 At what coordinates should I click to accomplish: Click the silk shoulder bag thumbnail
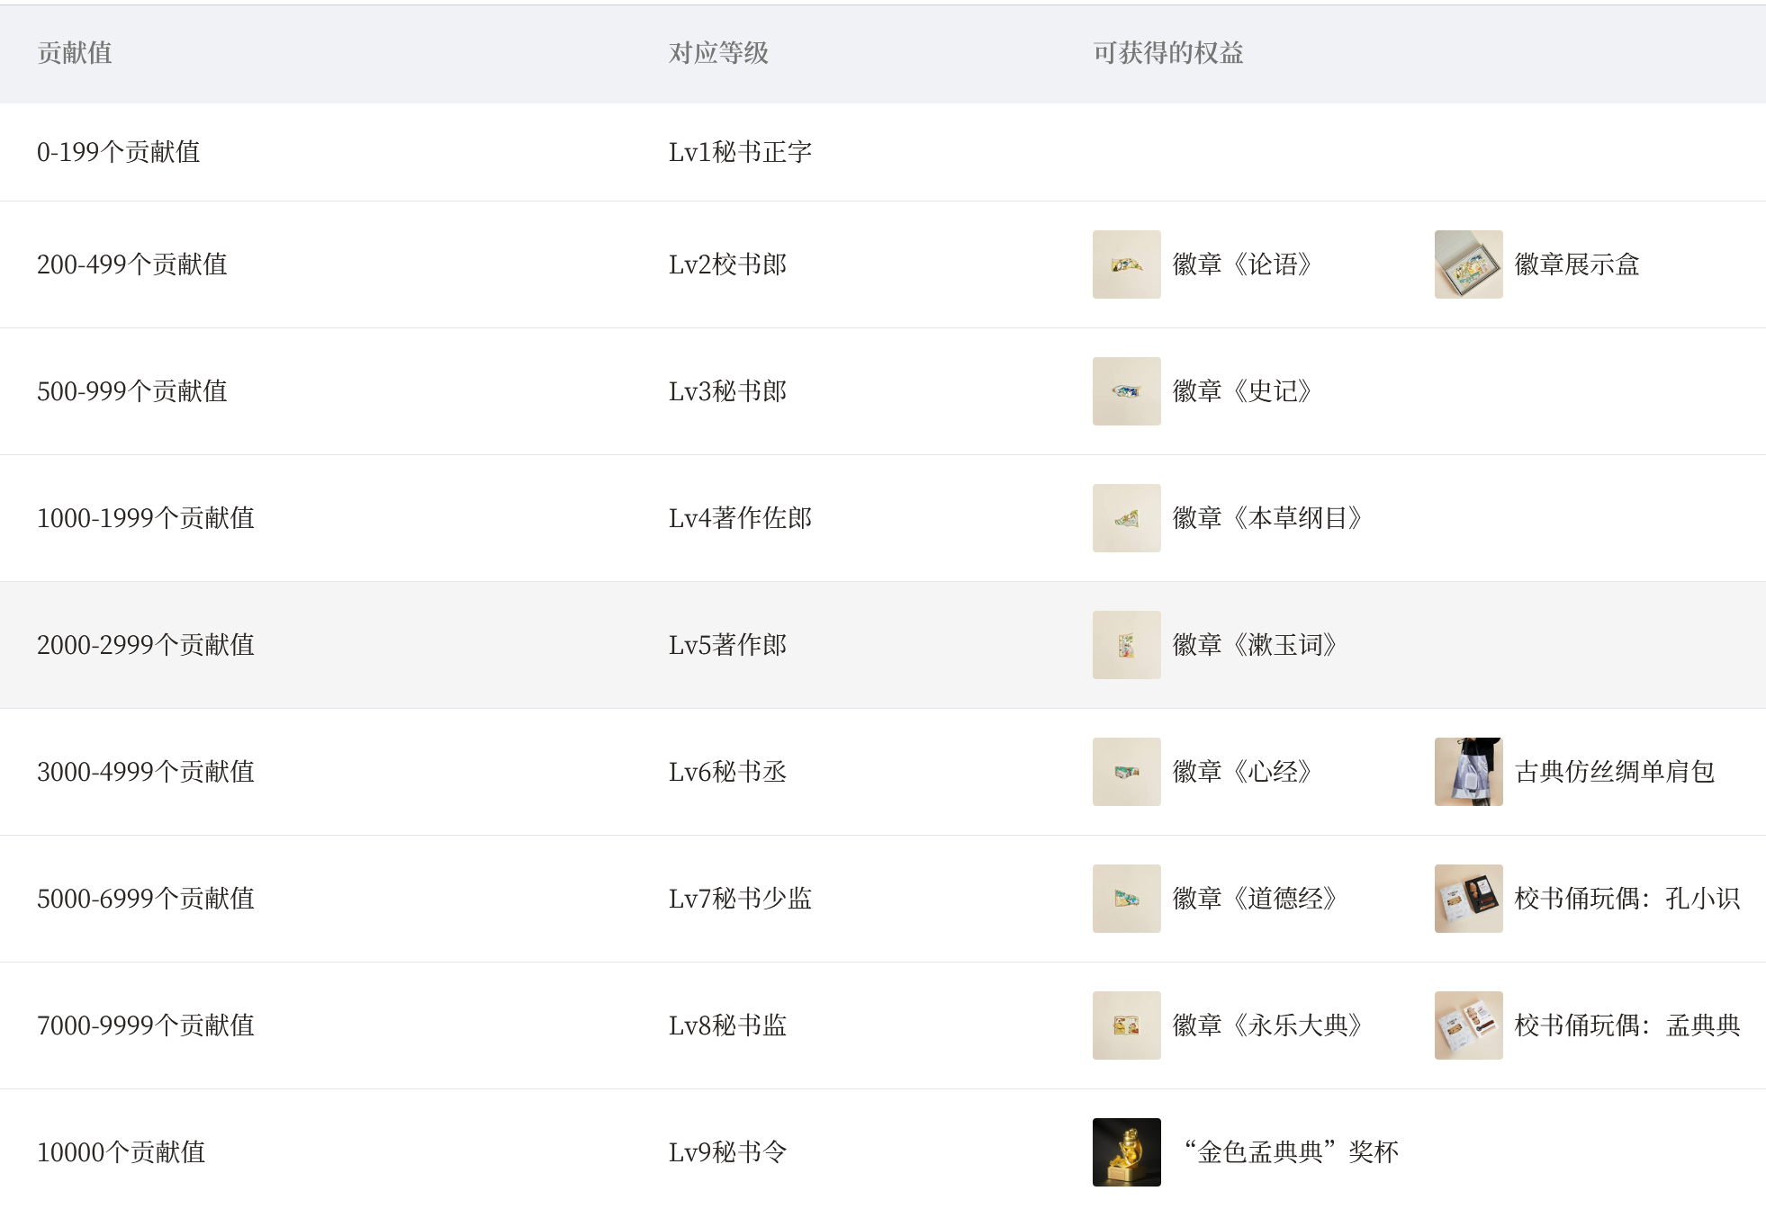point(1468,772)
